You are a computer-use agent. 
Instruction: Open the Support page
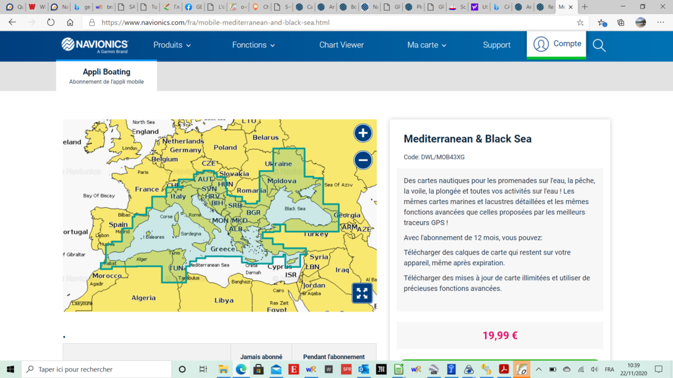pos(497,45)
